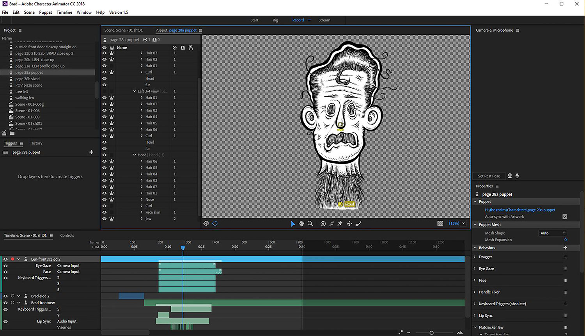Uncheck Auto-sync with Artwork checkbox
This screenshot has height=336, width=585.
tap(565, 217)
